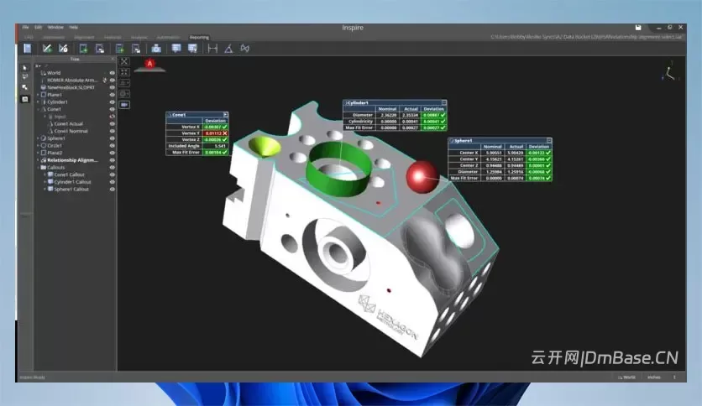Screen dimensions: 702x406
Task: Select Cone1 Actual in the tree
Action: click(69, 124)
